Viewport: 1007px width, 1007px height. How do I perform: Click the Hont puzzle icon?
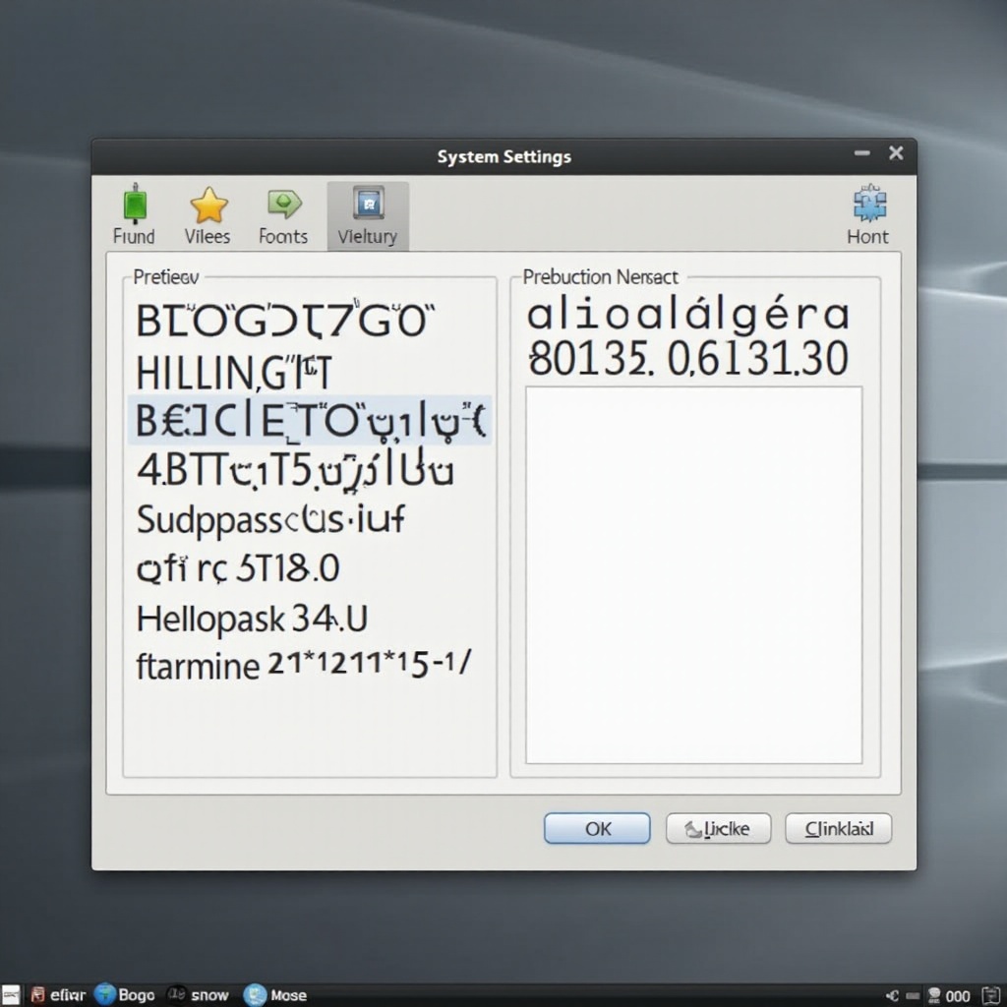[868, 215]
